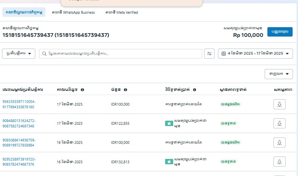Open transaction link 9084880131624272-9087582724687348
Image resolution: width=298 pixels, height=176 pixels.
coord(19,123)
